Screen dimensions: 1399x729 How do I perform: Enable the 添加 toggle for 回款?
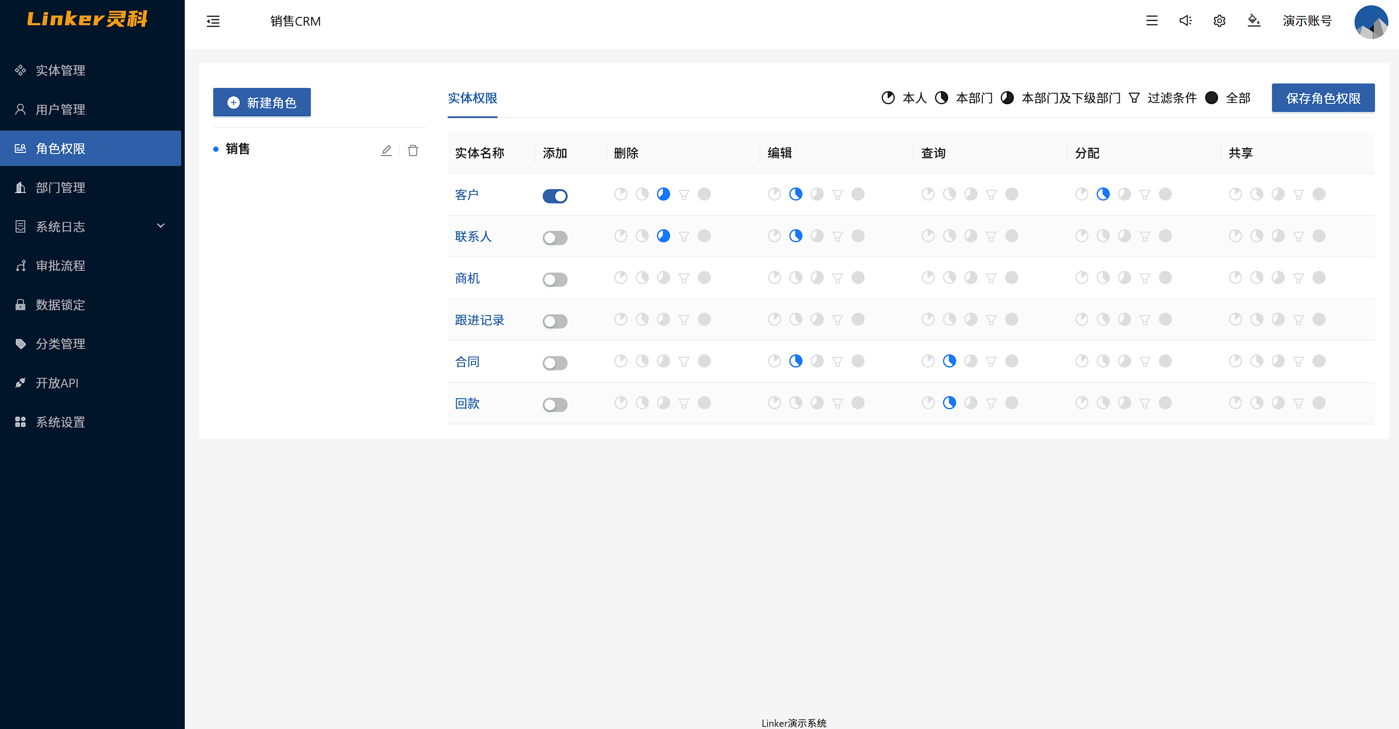pos(555,404)
